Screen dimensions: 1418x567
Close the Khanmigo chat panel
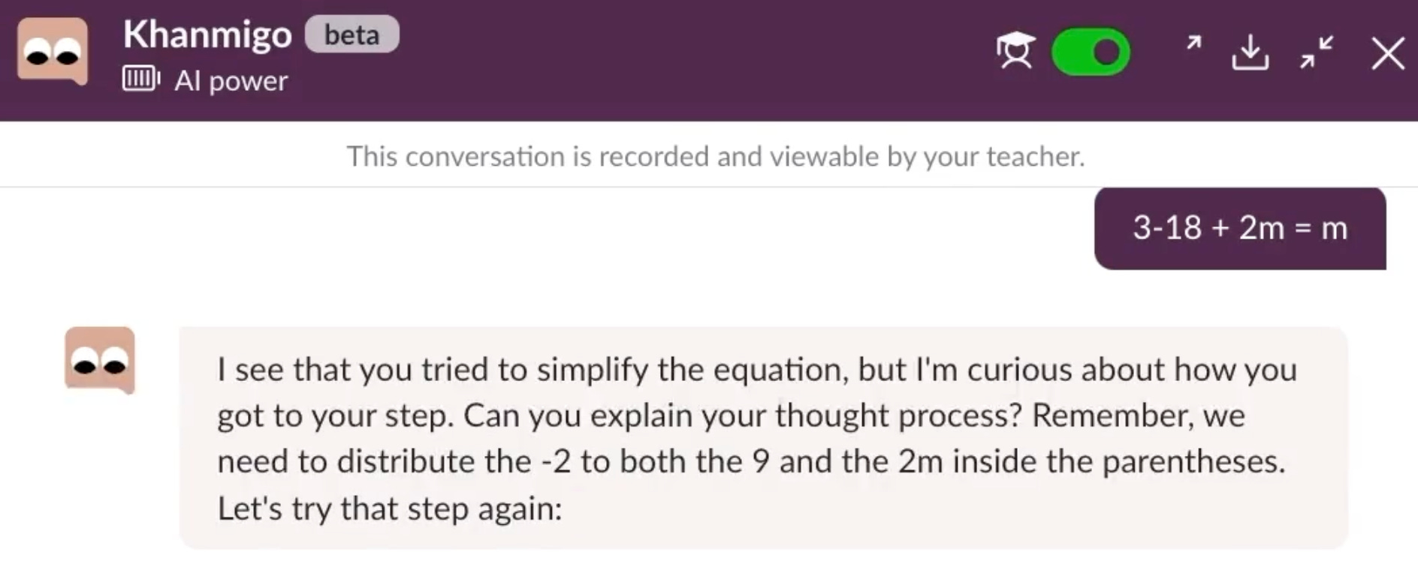tap(1387, 54)
